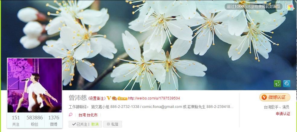
Task: Open the cover image template picker icon
Action: [x=289, y=7]
